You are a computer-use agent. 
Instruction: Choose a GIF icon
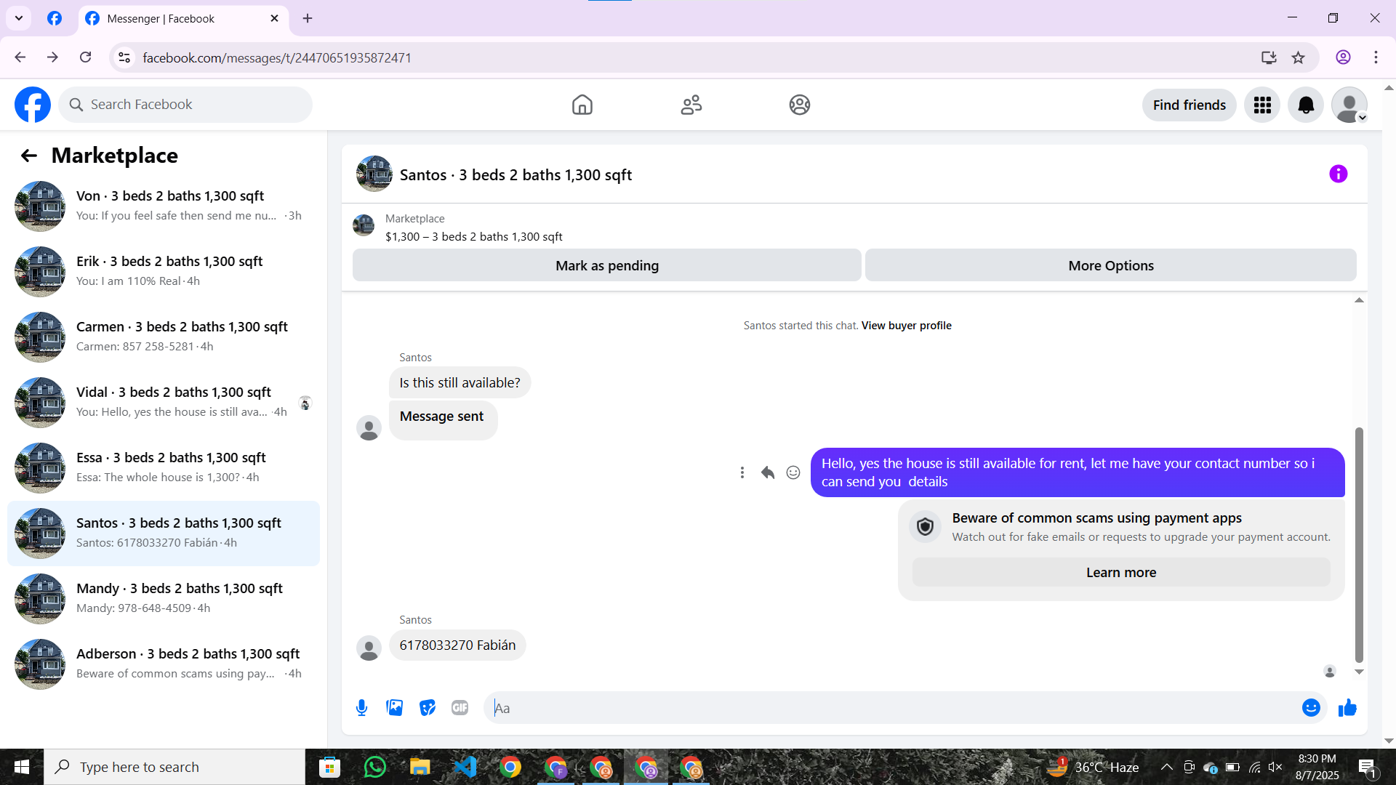pos(460,707)
